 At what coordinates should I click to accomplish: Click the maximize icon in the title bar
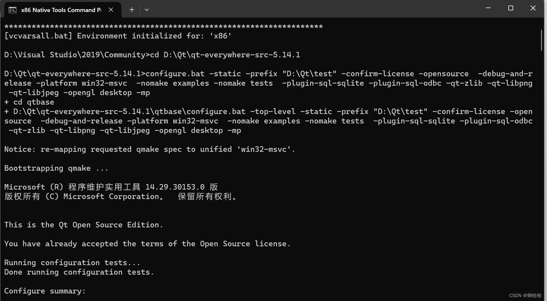click(511, 8)
